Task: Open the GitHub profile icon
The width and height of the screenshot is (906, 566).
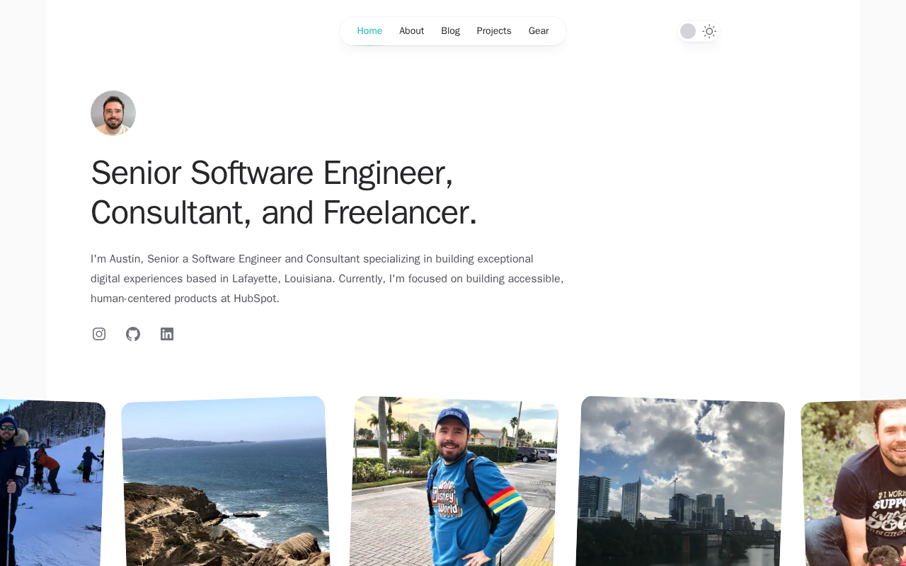Action: pyautogui.click(x=133, y=334)
